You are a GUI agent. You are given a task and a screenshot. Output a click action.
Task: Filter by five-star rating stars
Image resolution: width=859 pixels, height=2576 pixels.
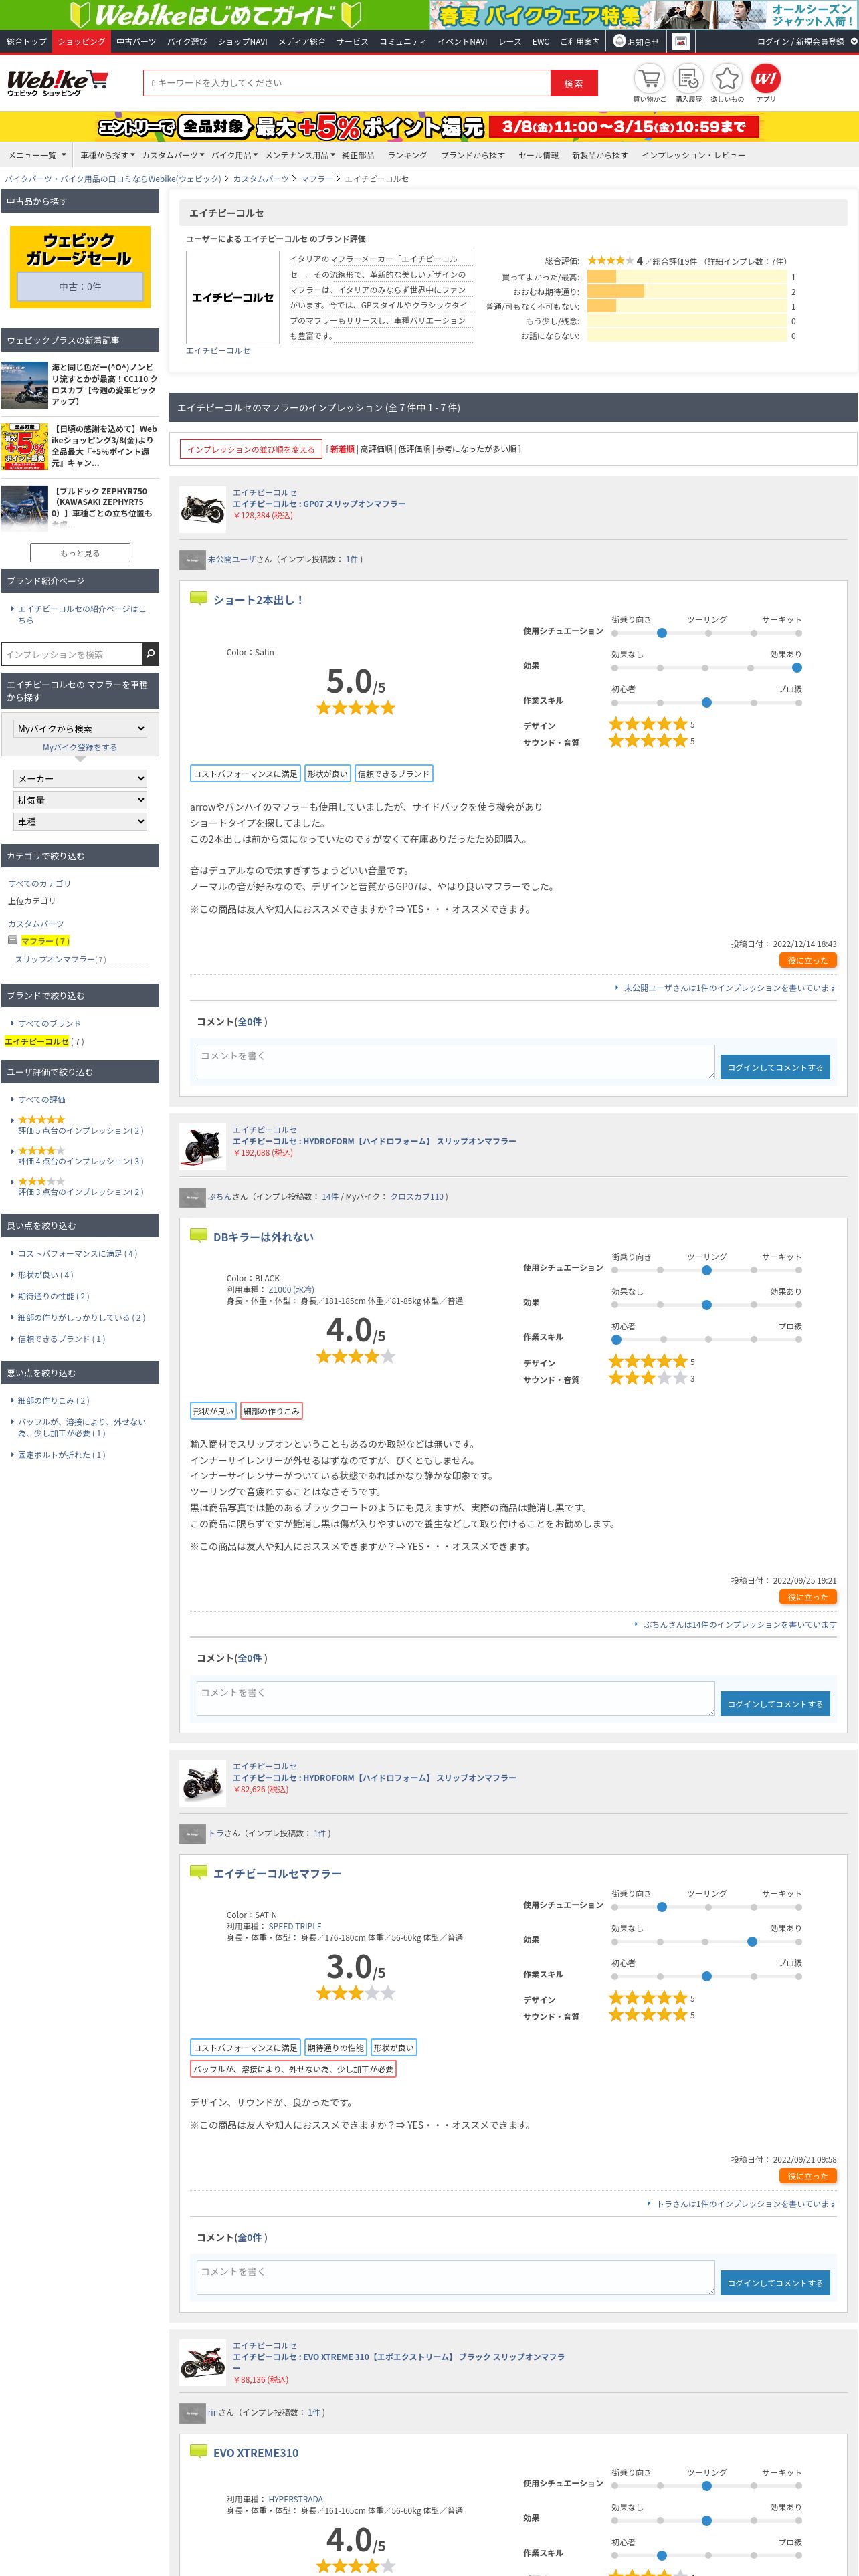[x=41, y=1120]
